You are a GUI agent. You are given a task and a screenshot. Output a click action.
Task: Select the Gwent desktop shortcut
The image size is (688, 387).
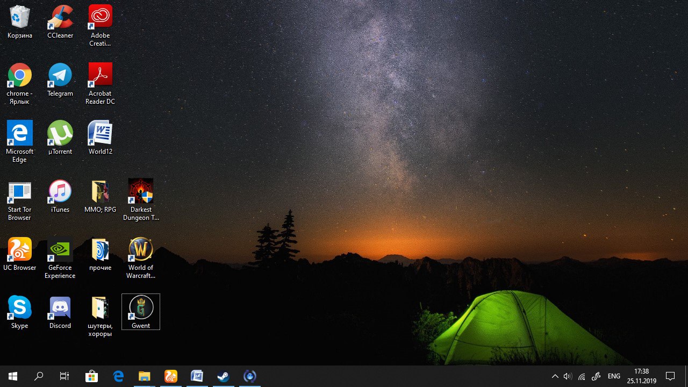point(141,312)
